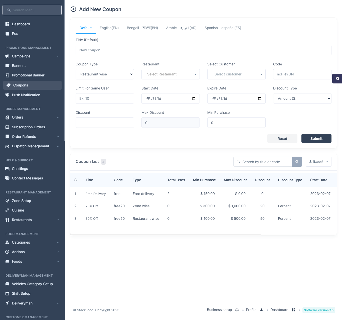Click the Profile person icon in footer
Screen dimensions: 342x320
pyautogui.click(x=261, y=310)
